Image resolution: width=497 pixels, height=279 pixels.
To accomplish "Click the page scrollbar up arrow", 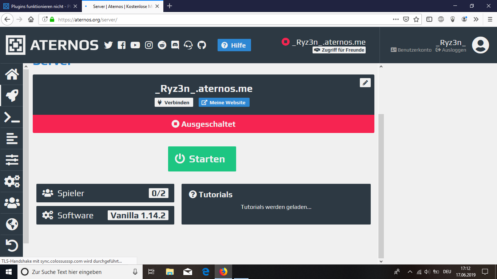I will [381, 66].
